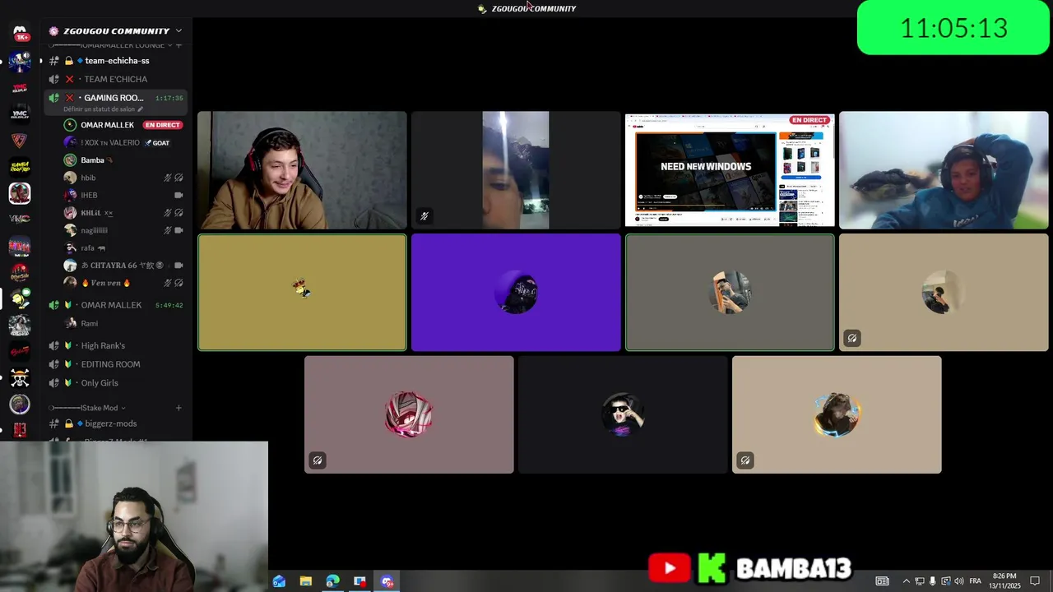Screen dimensions: 1053x592
Task: Add channel with plus beside IStake Mod
Action: point(179,408)
